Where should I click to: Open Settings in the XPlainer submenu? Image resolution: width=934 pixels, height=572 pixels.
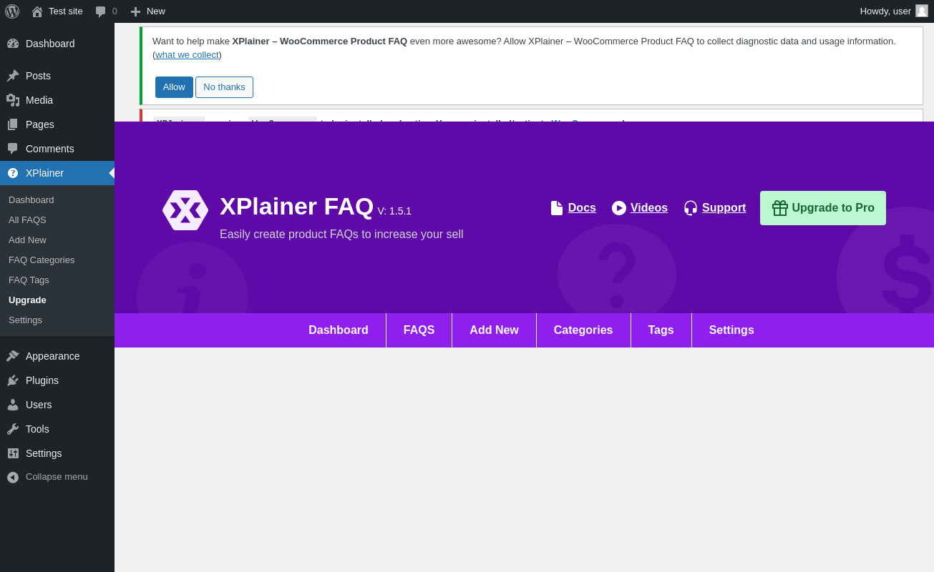point(25,320)
